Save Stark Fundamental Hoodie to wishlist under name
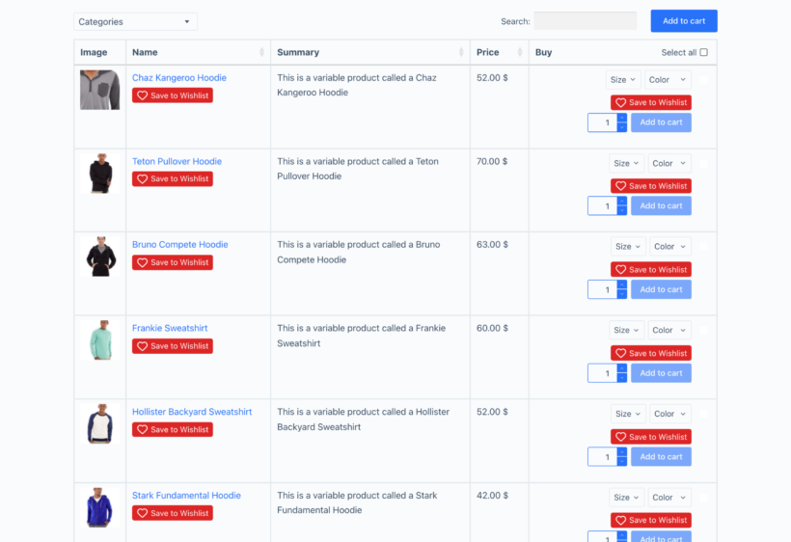Viewport: 791px width, 542px height. 173,513
